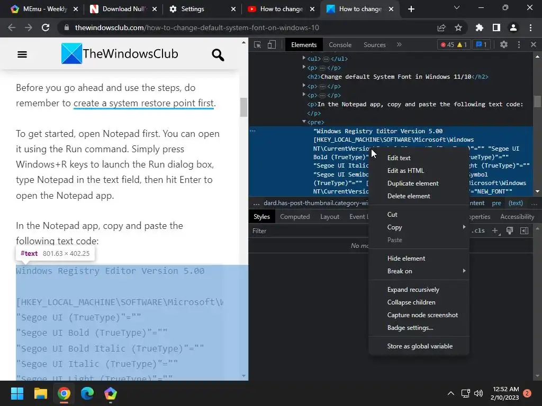Open the Accessibility tab

point(517,217)
